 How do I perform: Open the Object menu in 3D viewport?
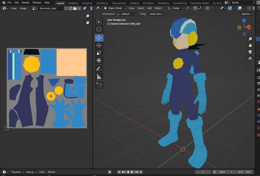(158, 8)
